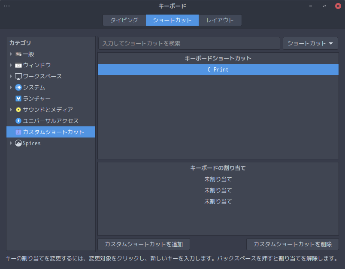Screen dimensions: 345x269
Task: Click the キーボードの割り当て column header
Action: (x=218, y=168)
